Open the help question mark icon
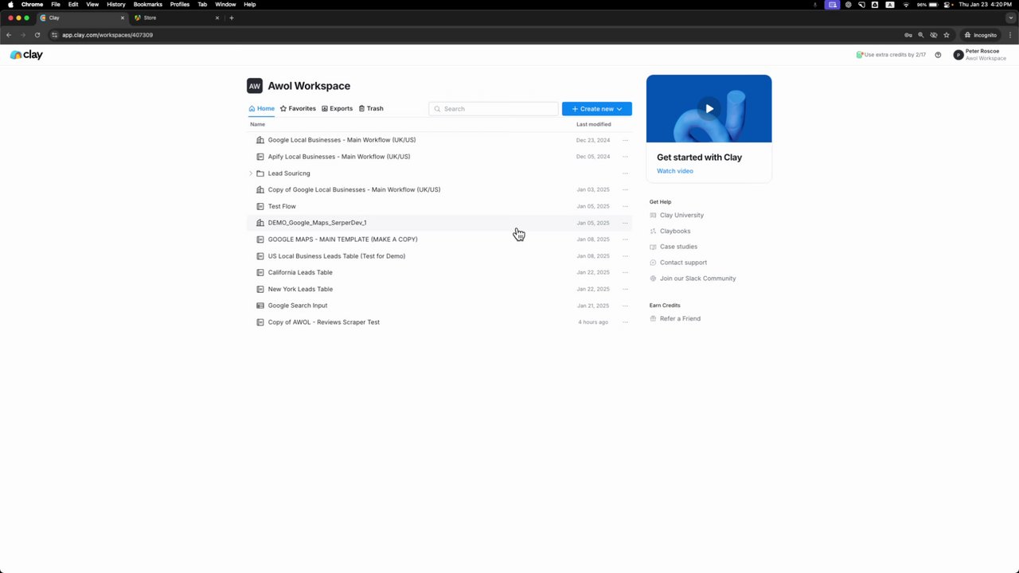Viewport: 1019px width, 573px height. pyautogui.click(x=938, y=55)
